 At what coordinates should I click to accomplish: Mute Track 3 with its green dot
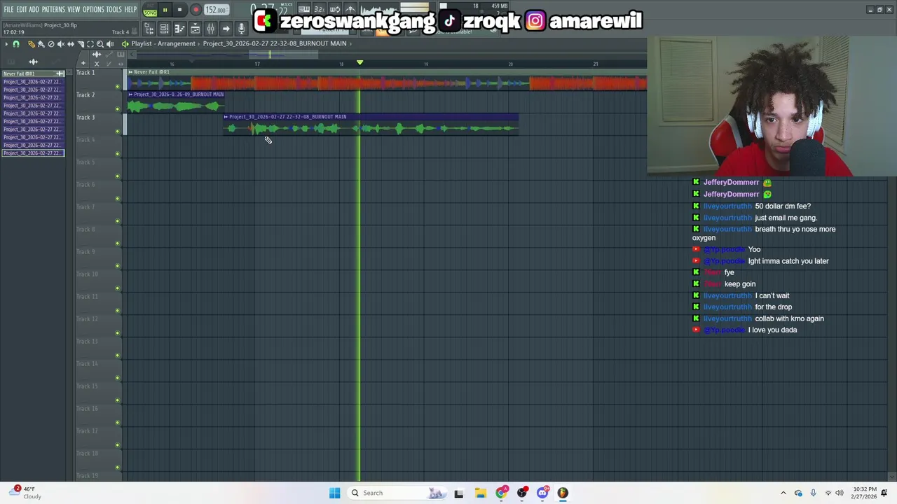(117, 132)
